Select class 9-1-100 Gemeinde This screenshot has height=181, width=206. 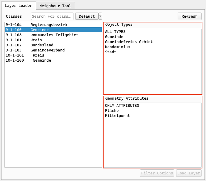click(x=53, y=30)
